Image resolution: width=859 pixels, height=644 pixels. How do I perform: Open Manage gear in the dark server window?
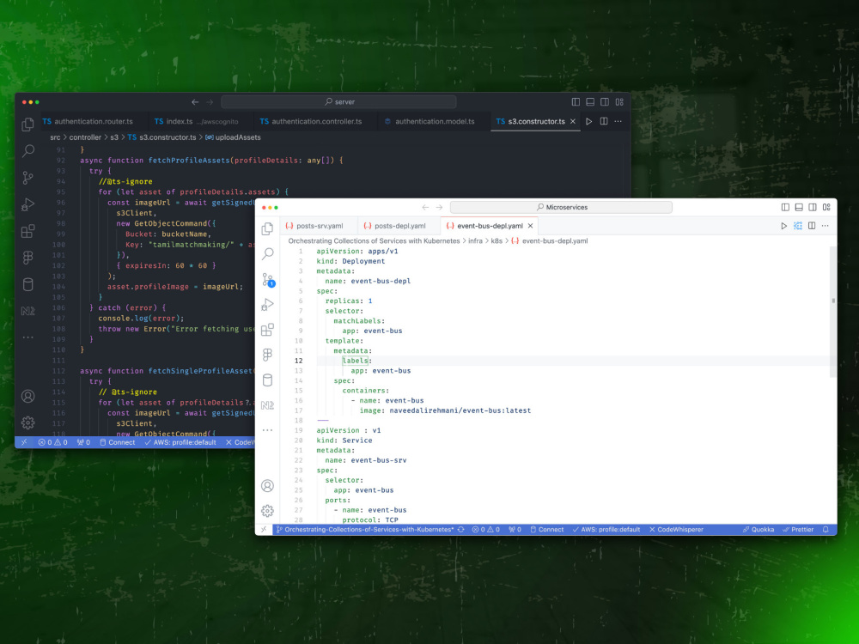coord(28,422)
